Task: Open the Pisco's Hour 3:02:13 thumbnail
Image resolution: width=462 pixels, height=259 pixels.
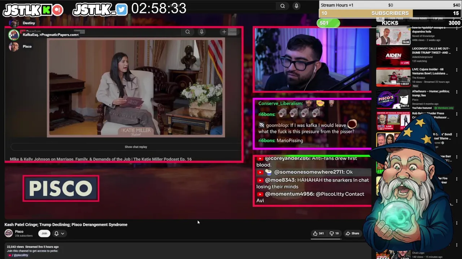Action: pyautogui.click(x=393, y=99)
